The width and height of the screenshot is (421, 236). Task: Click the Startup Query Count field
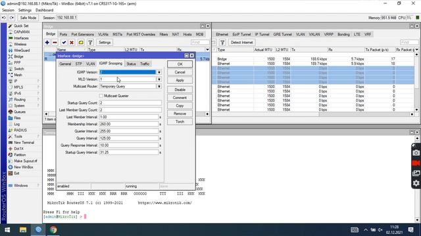[x=130, y=103]
